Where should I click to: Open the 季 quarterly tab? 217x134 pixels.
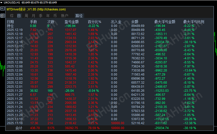click(41, 16)
